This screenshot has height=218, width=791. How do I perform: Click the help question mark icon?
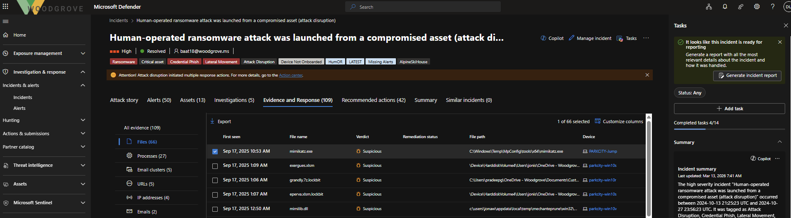pos(773,7)
